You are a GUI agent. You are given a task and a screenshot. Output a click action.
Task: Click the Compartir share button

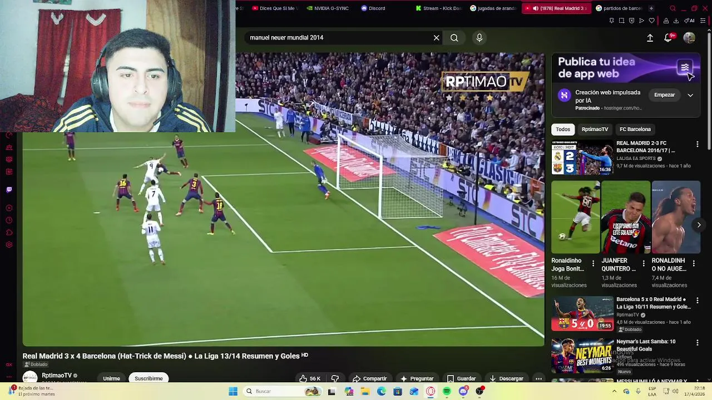(x=369, y=378)
